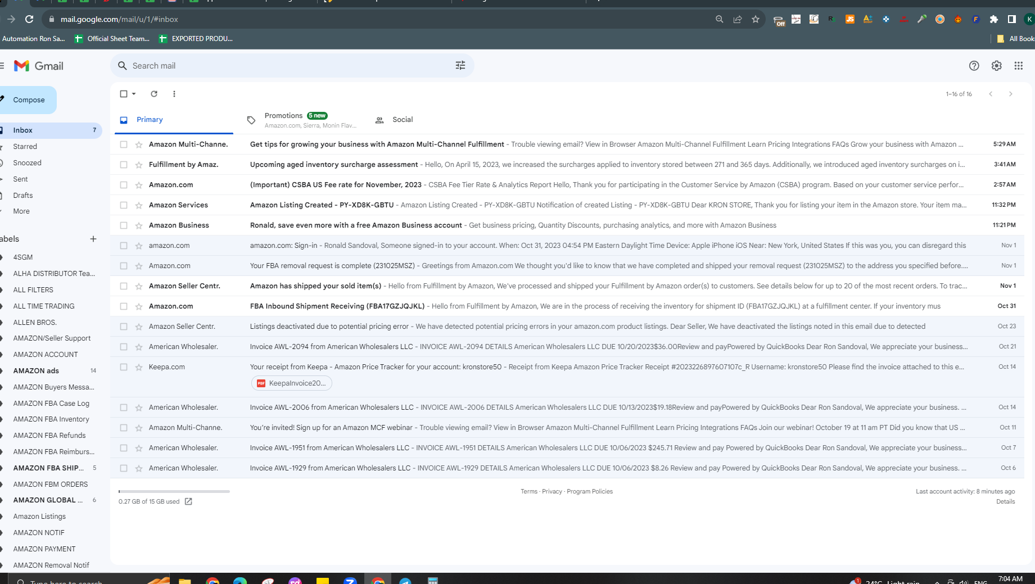Image resolution: width=1035 pixels, height=584 pixels.
Task: Select the Amazon Business email checkbox
Action: tap(124, 225)
